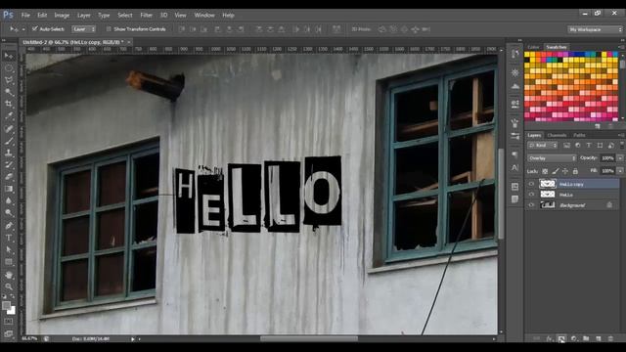Hide the HeLLo copy layer
Viewport: 626px width, 352px height.
[531, 184]
